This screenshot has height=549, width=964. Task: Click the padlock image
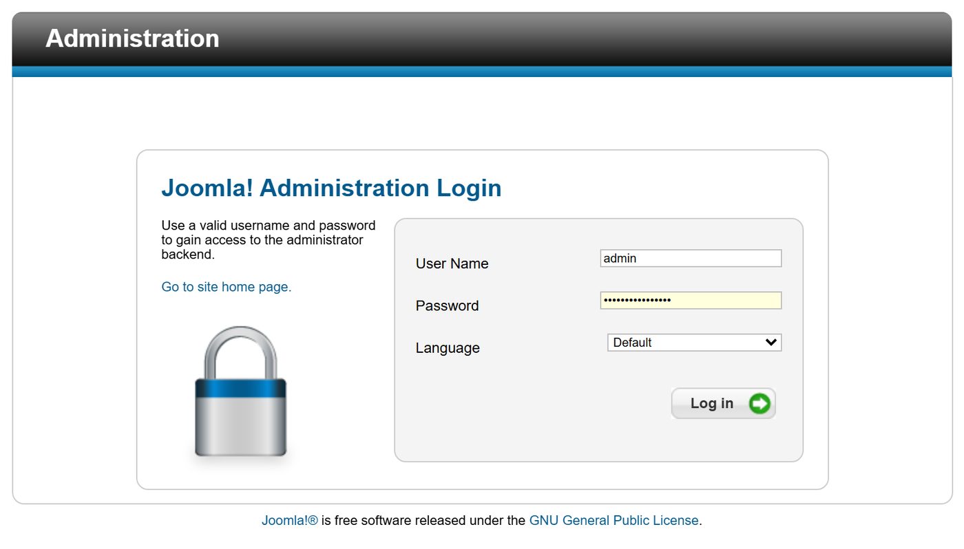coord(240,391)
